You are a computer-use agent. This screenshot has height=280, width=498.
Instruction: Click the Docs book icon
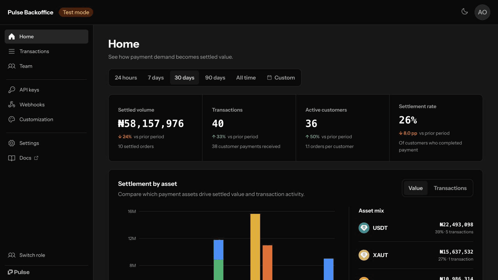(x=12, y=158)
